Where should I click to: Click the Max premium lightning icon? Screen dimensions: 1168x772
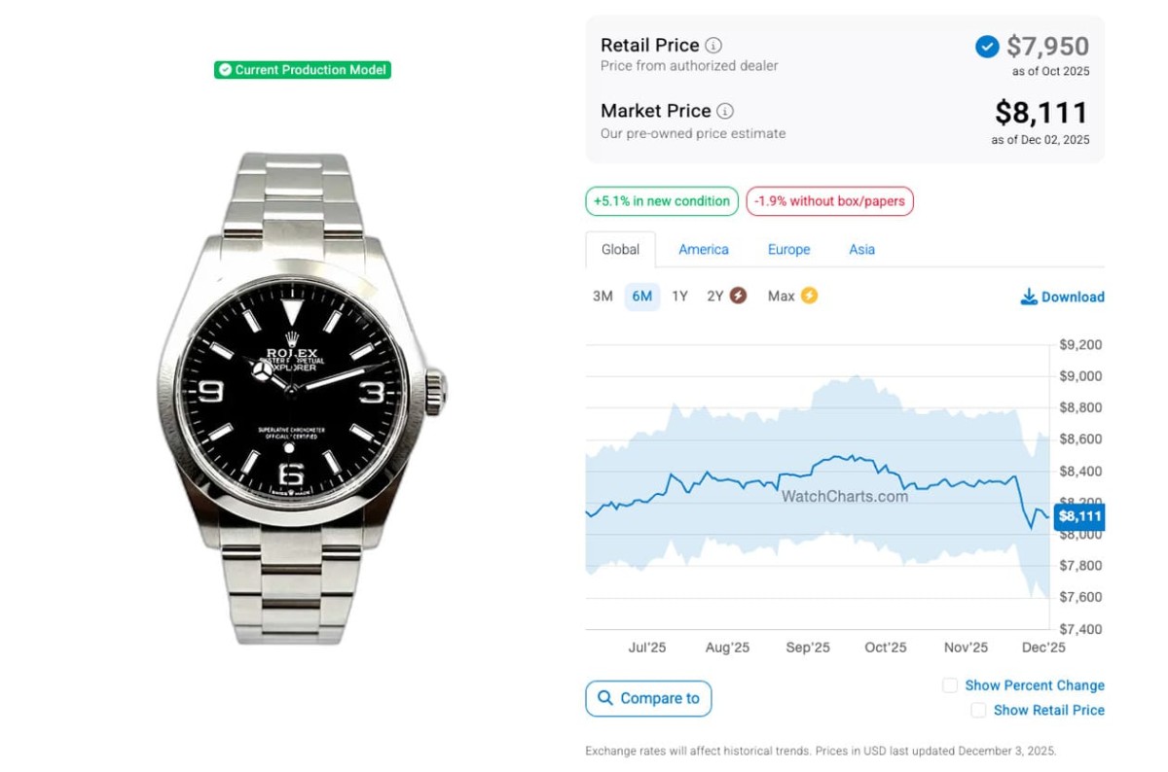click(809, 296)
